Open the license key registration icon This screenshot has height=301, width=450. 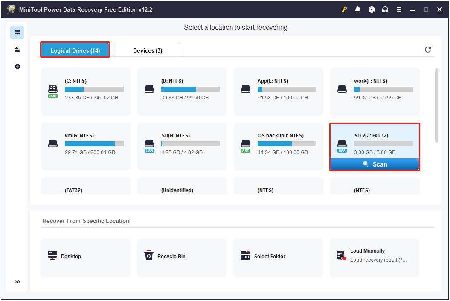344,9
